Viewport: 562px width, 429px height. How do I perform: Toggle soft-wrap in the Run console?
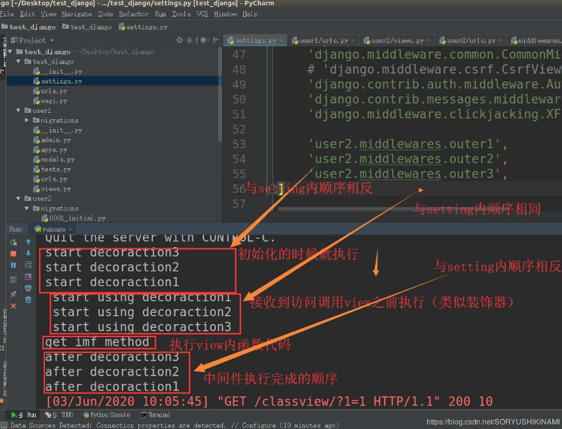(28, 265)
